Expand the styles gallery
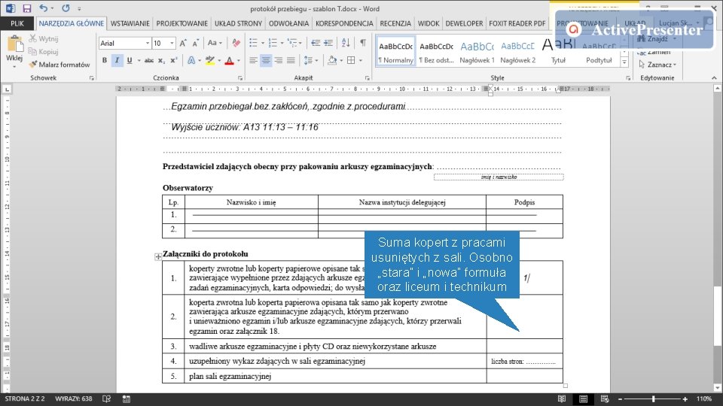This screenshot has width=723, height=406. (x=624, y=62)
